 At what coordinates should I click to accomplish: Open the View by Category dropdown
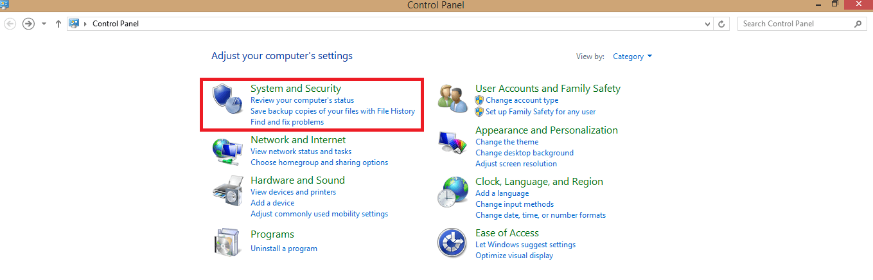(x=632, y=57)
